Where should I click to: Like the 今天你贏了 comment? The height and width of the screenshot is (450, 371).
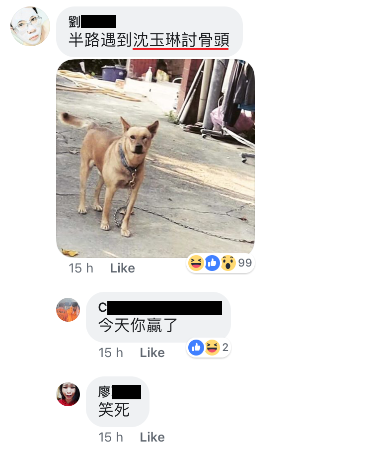[152, 353]
